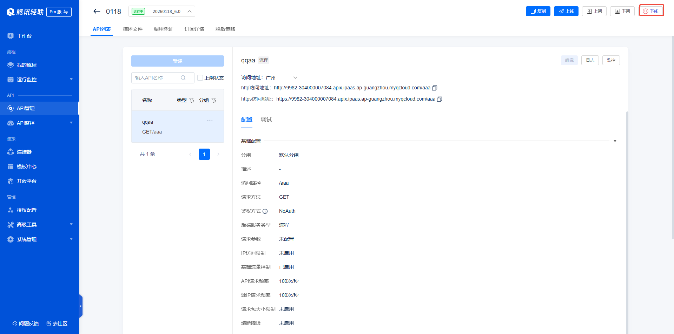Switch to 调用凭证 tab
This screenshot has width=674, height=334.
(164, 29)
